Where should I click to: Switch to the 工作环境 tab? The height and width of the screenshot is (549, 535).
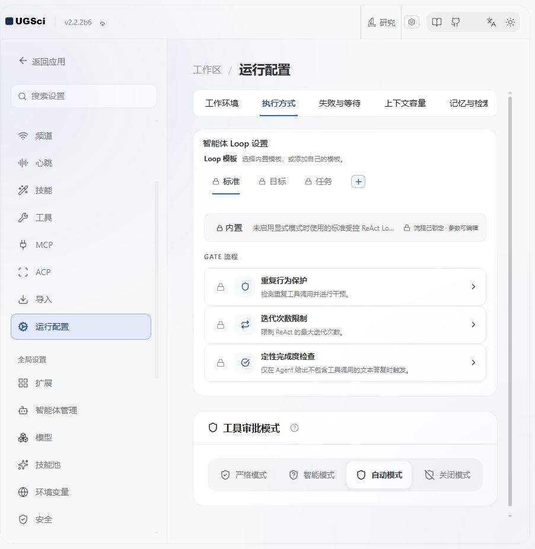[222, 103]
